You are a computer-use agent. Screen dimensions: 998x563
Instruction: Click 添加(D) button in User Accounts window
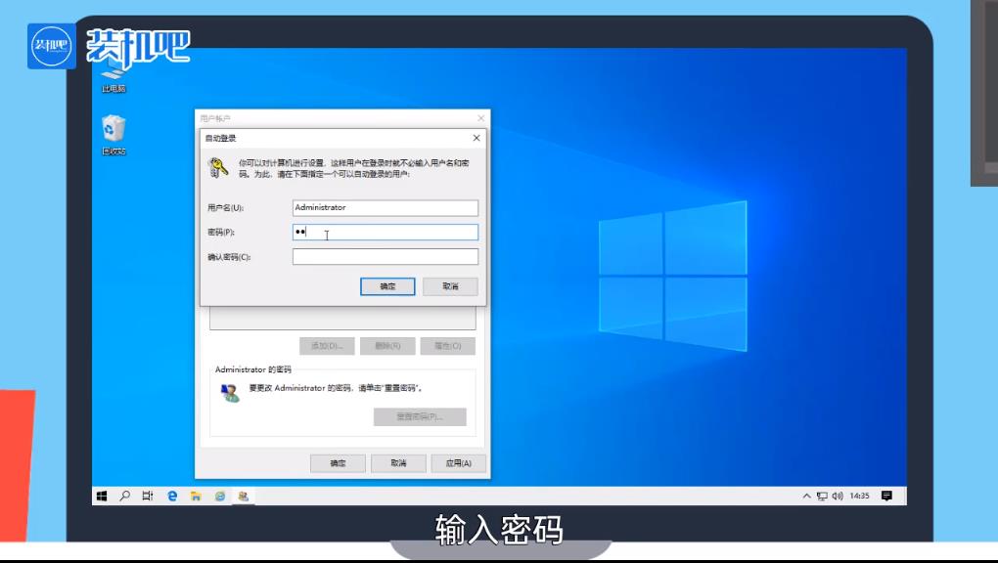pos(327,346)
